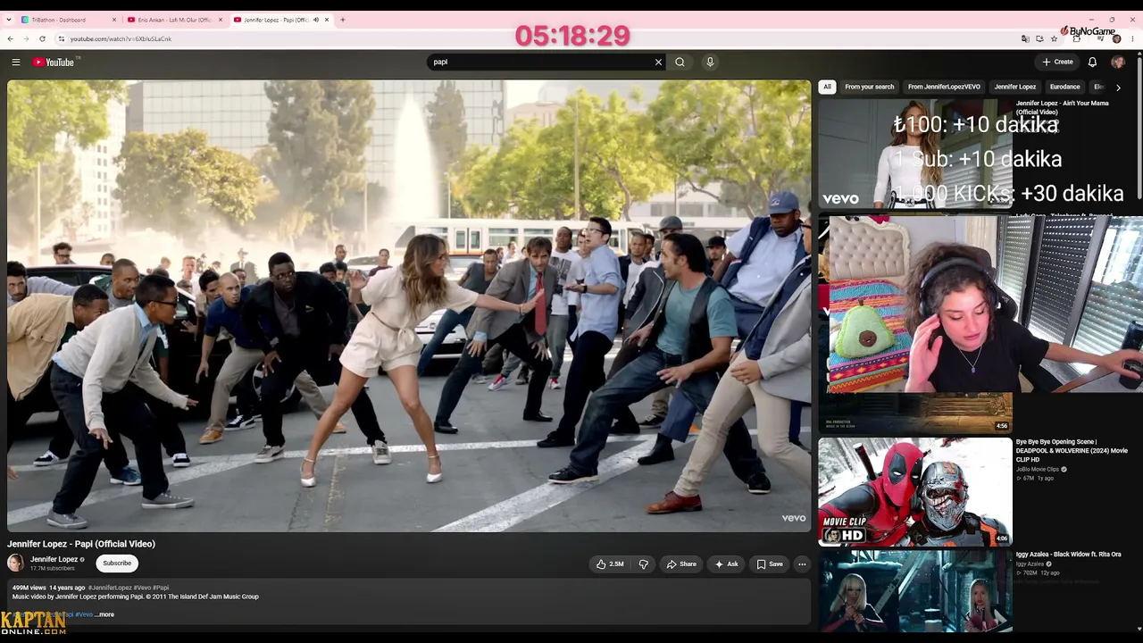1143x643 pixels.
Task: Open Chrome profile avatar in toolbar
Action: 1116,38
